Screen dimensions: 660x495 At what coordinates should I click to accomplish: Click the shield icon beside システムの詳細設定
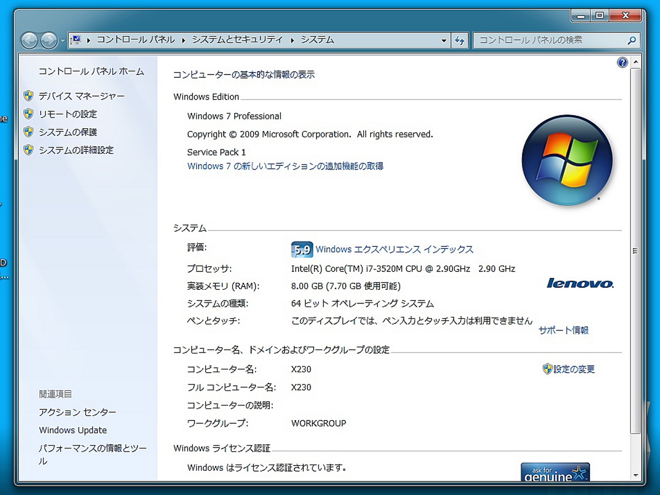29,150
